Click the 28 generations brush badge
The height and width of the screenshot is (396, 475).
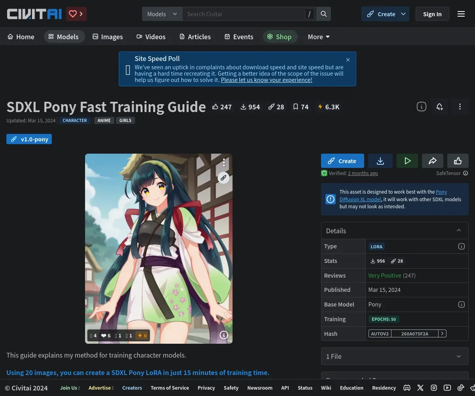coord(276,107)
